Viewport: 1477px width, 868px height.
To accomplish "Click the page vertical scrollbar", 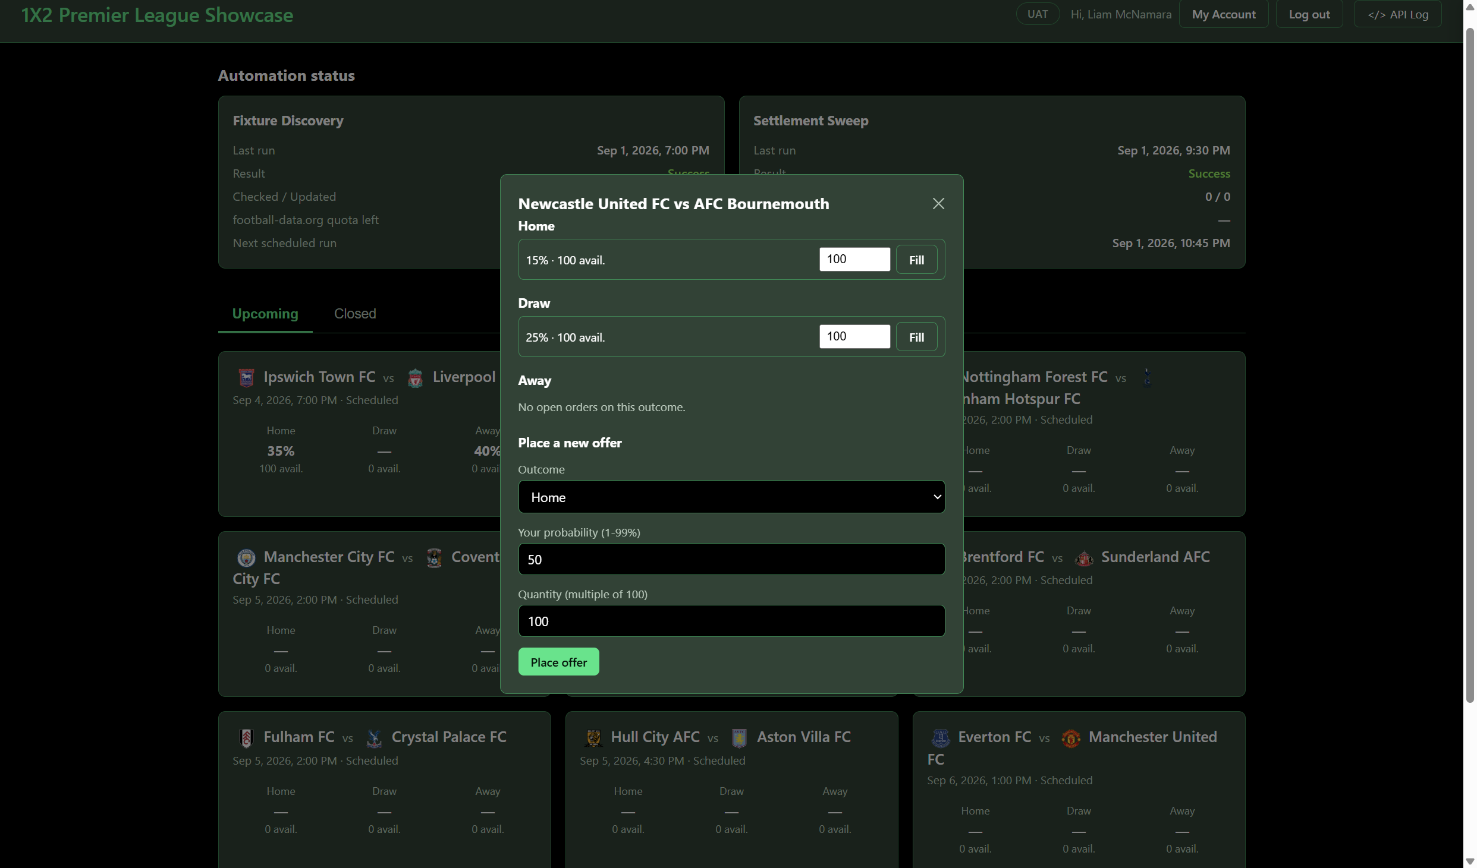I will coord(1470,365).
